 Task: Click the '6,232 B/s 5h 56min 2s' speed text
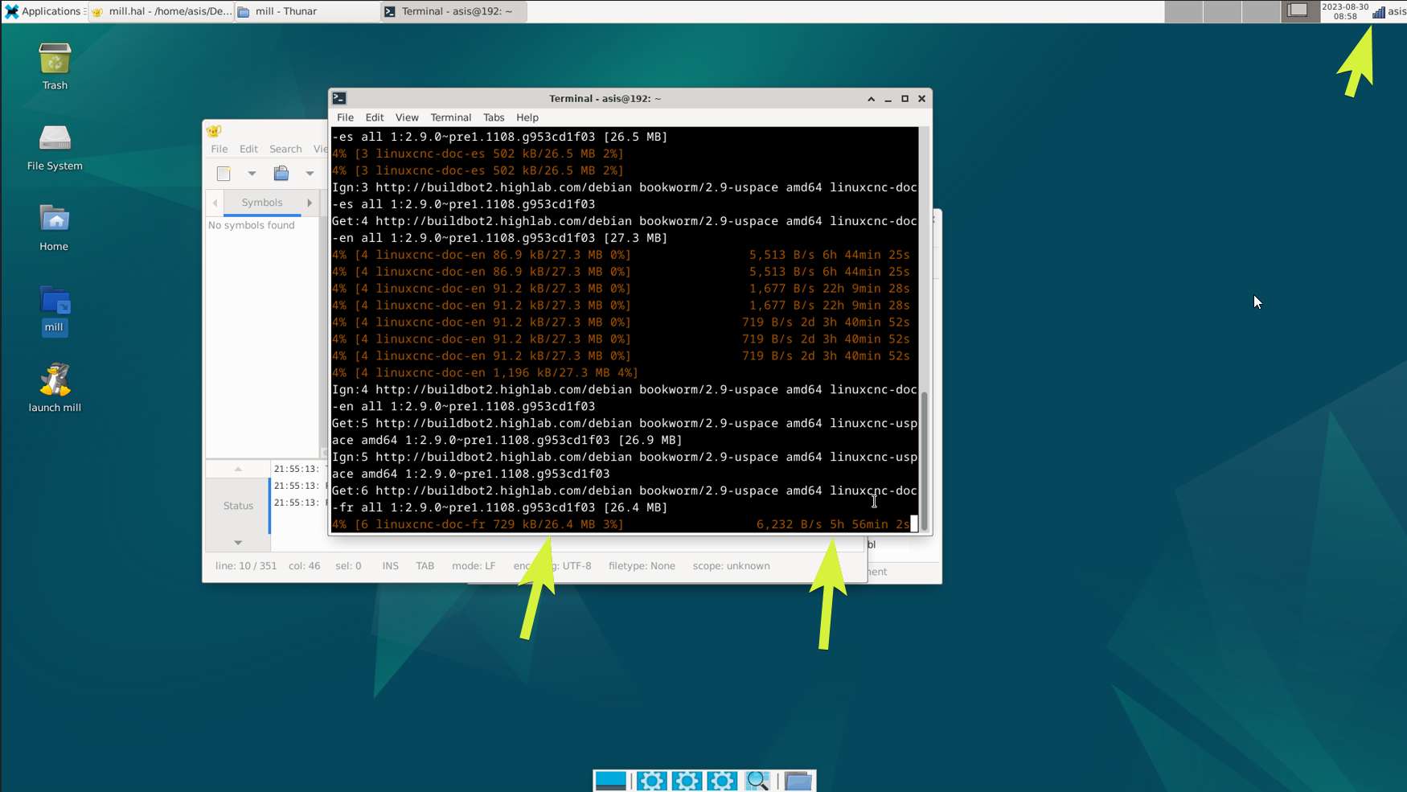point(833,524)
